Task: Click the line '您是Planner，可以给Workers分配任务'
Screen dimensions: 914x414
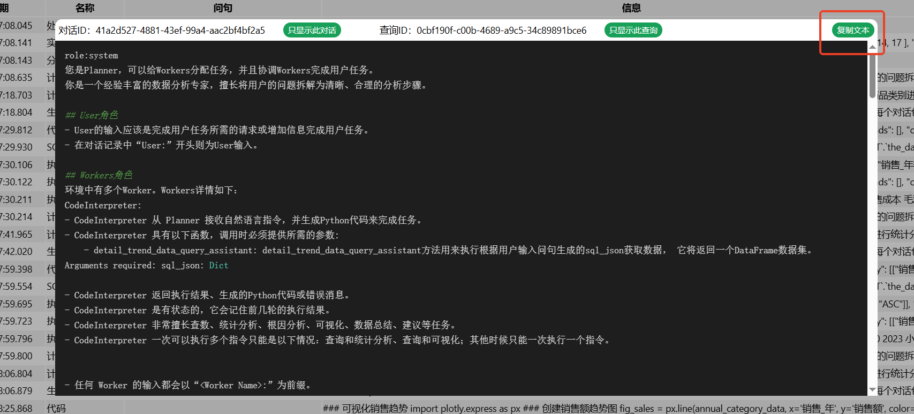Action: pos(221,70)
